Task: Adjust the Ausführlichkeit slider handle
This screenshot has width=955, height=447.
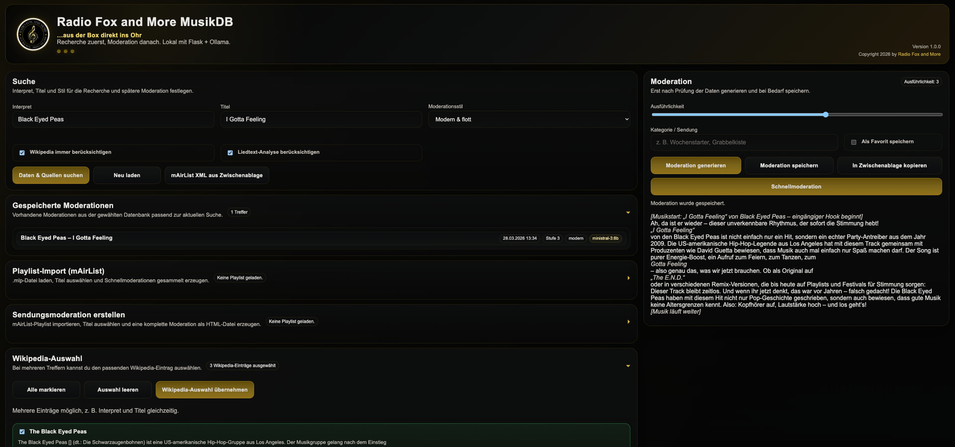Action: point(825,115)
